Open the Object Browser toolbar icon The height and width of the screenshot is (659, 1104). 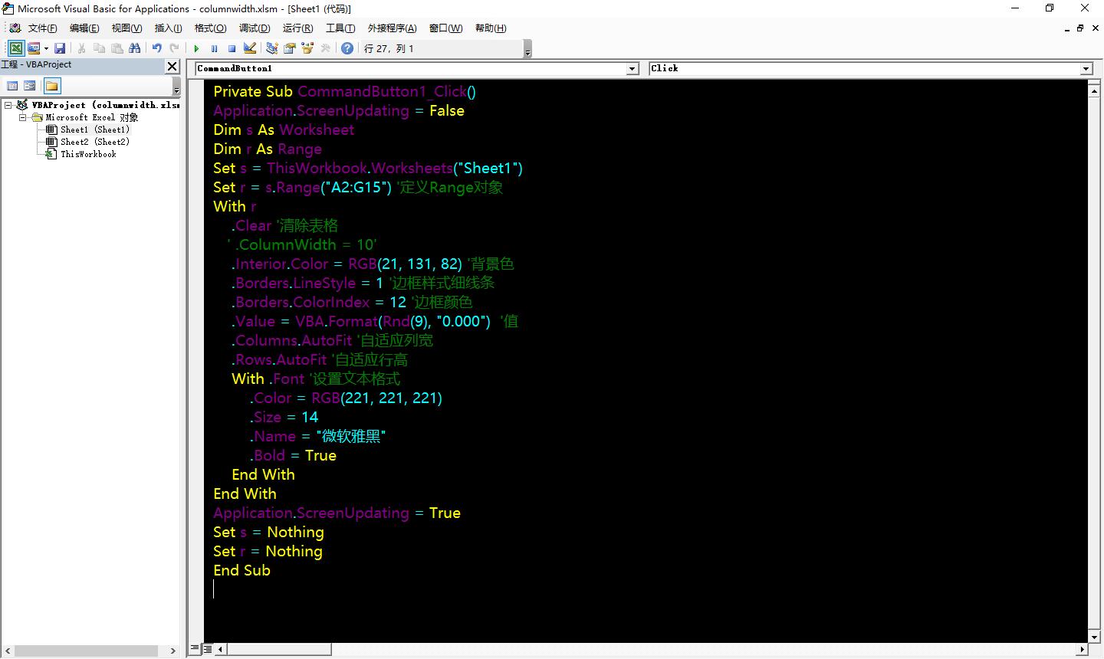[x=307, y=48]
